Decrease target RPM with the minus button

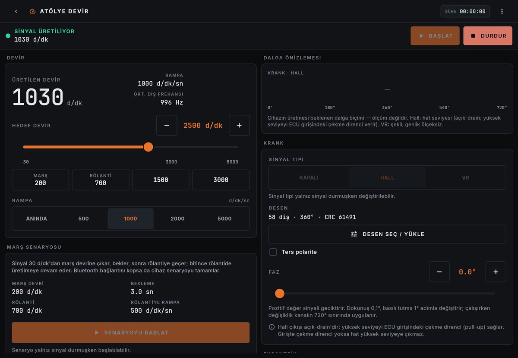(x=167, y=125)
